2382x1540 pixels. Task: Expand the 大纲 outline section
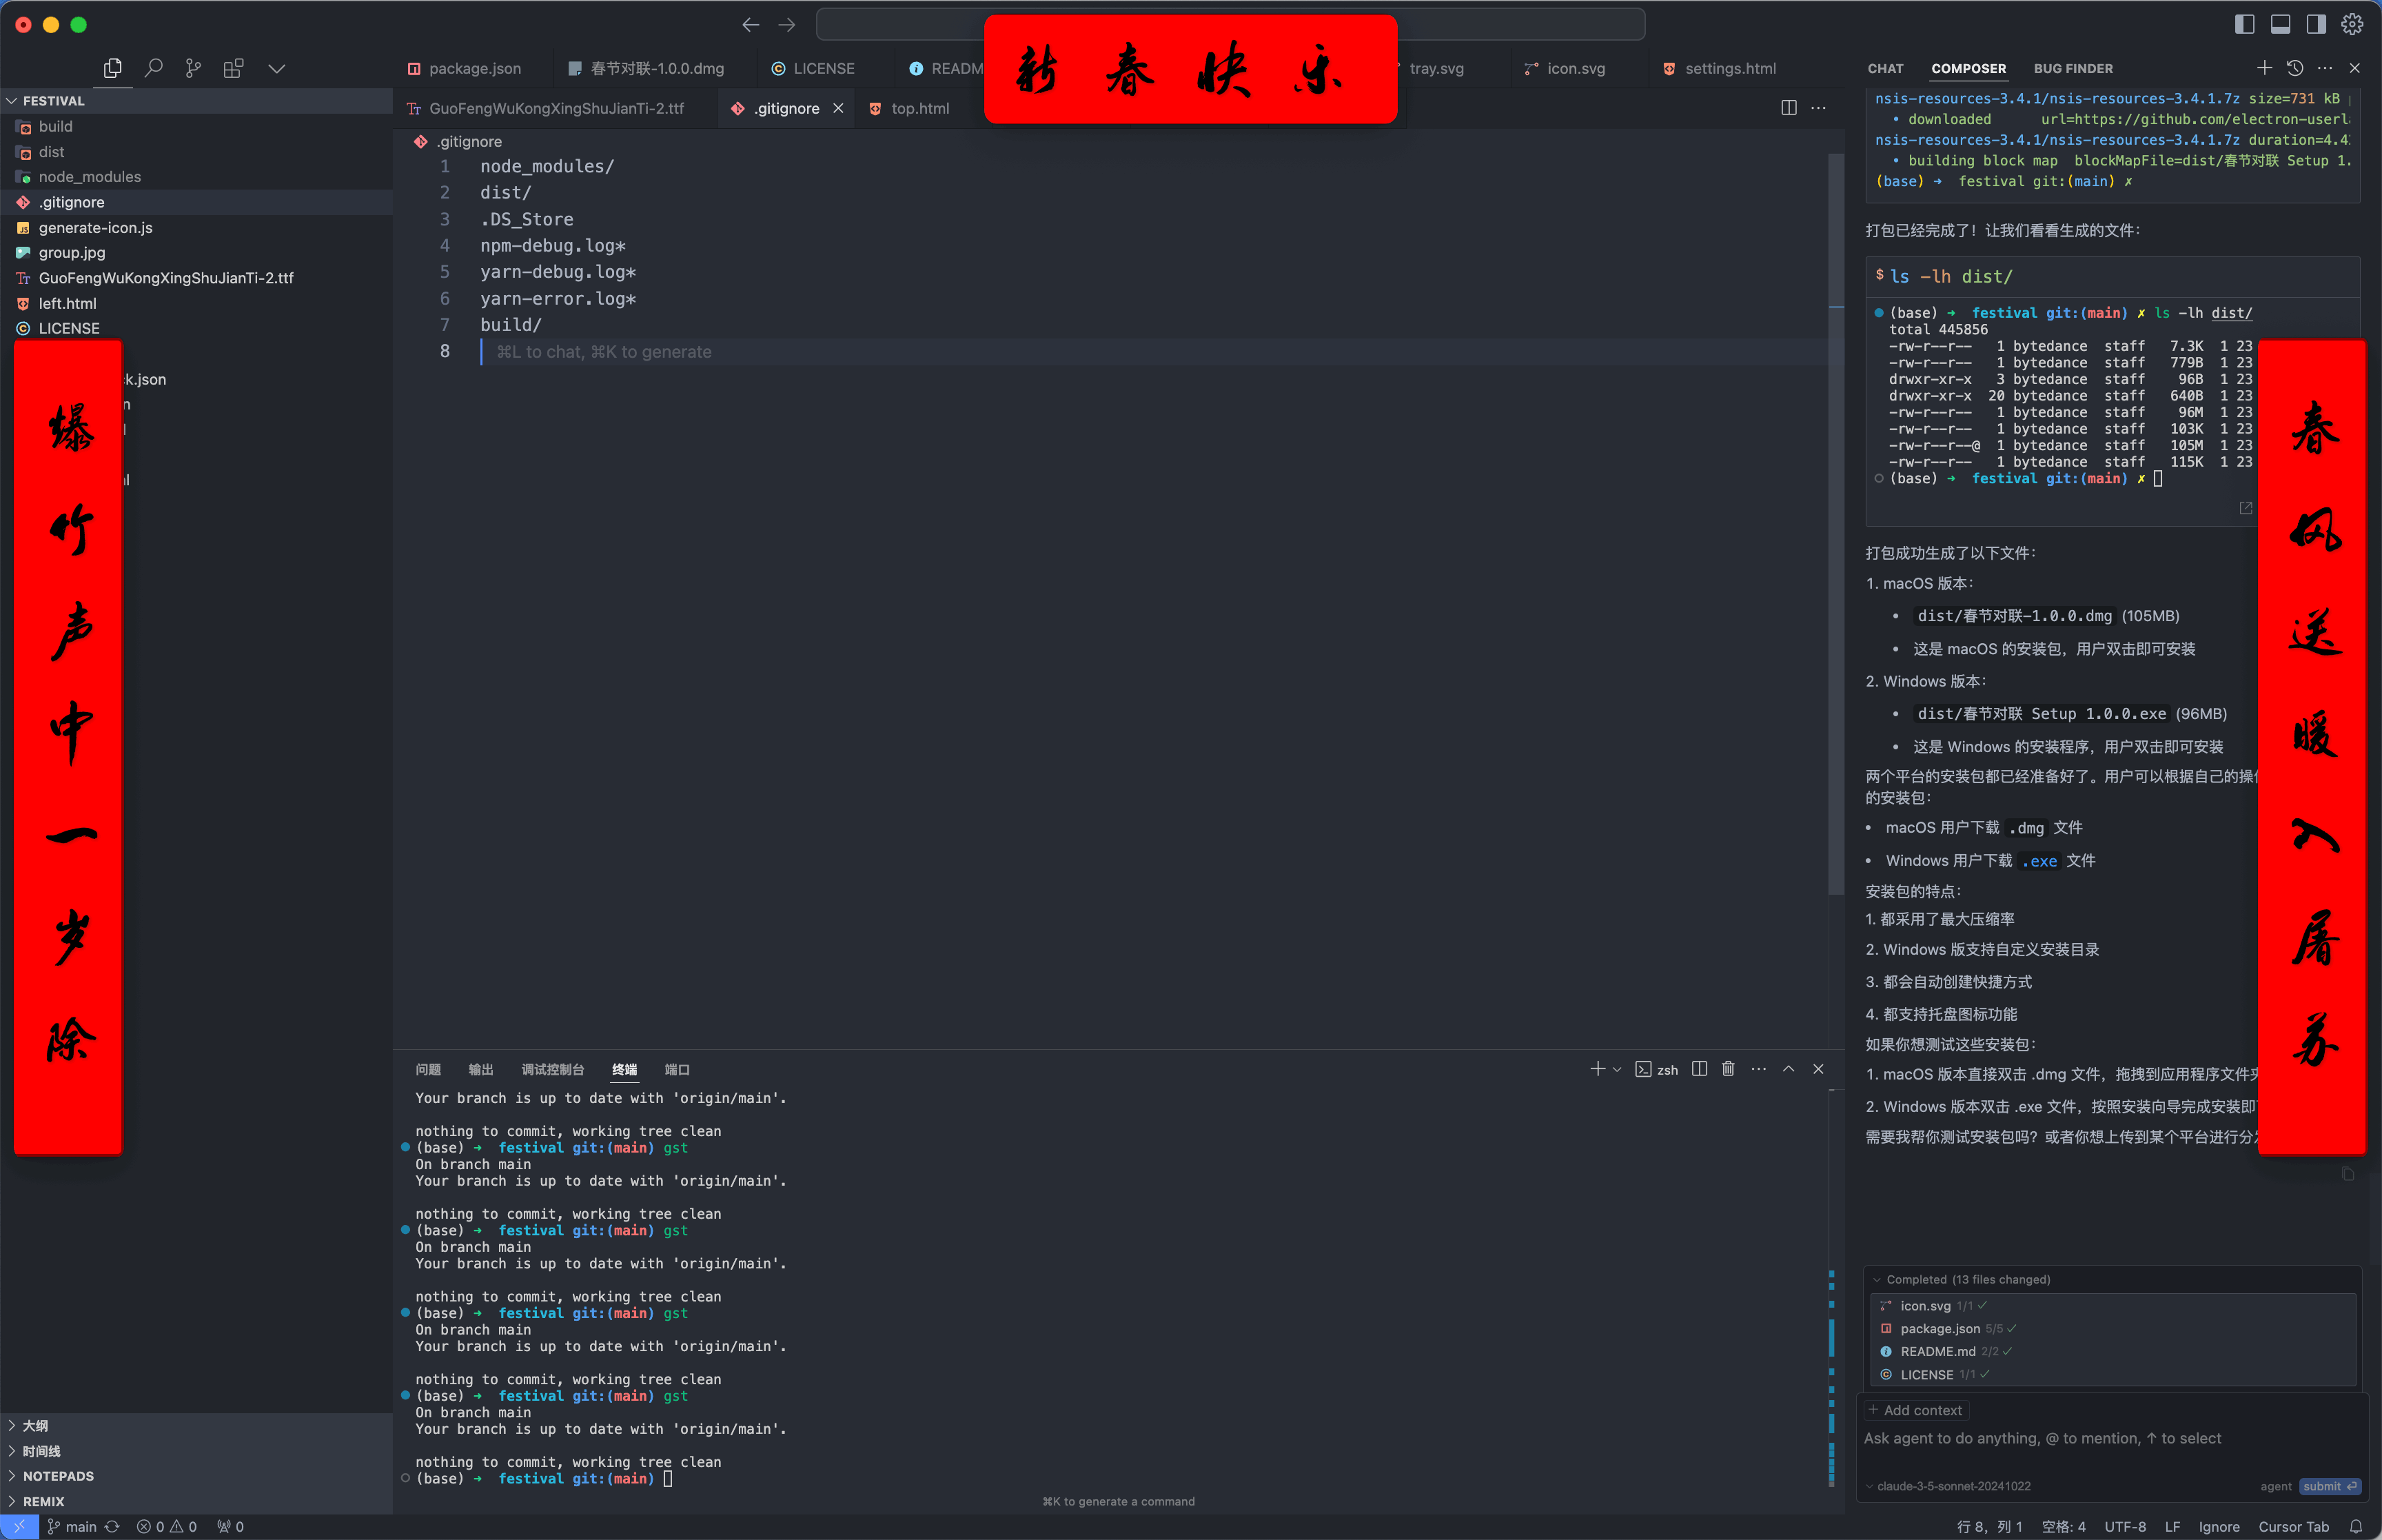(35, 1426)
